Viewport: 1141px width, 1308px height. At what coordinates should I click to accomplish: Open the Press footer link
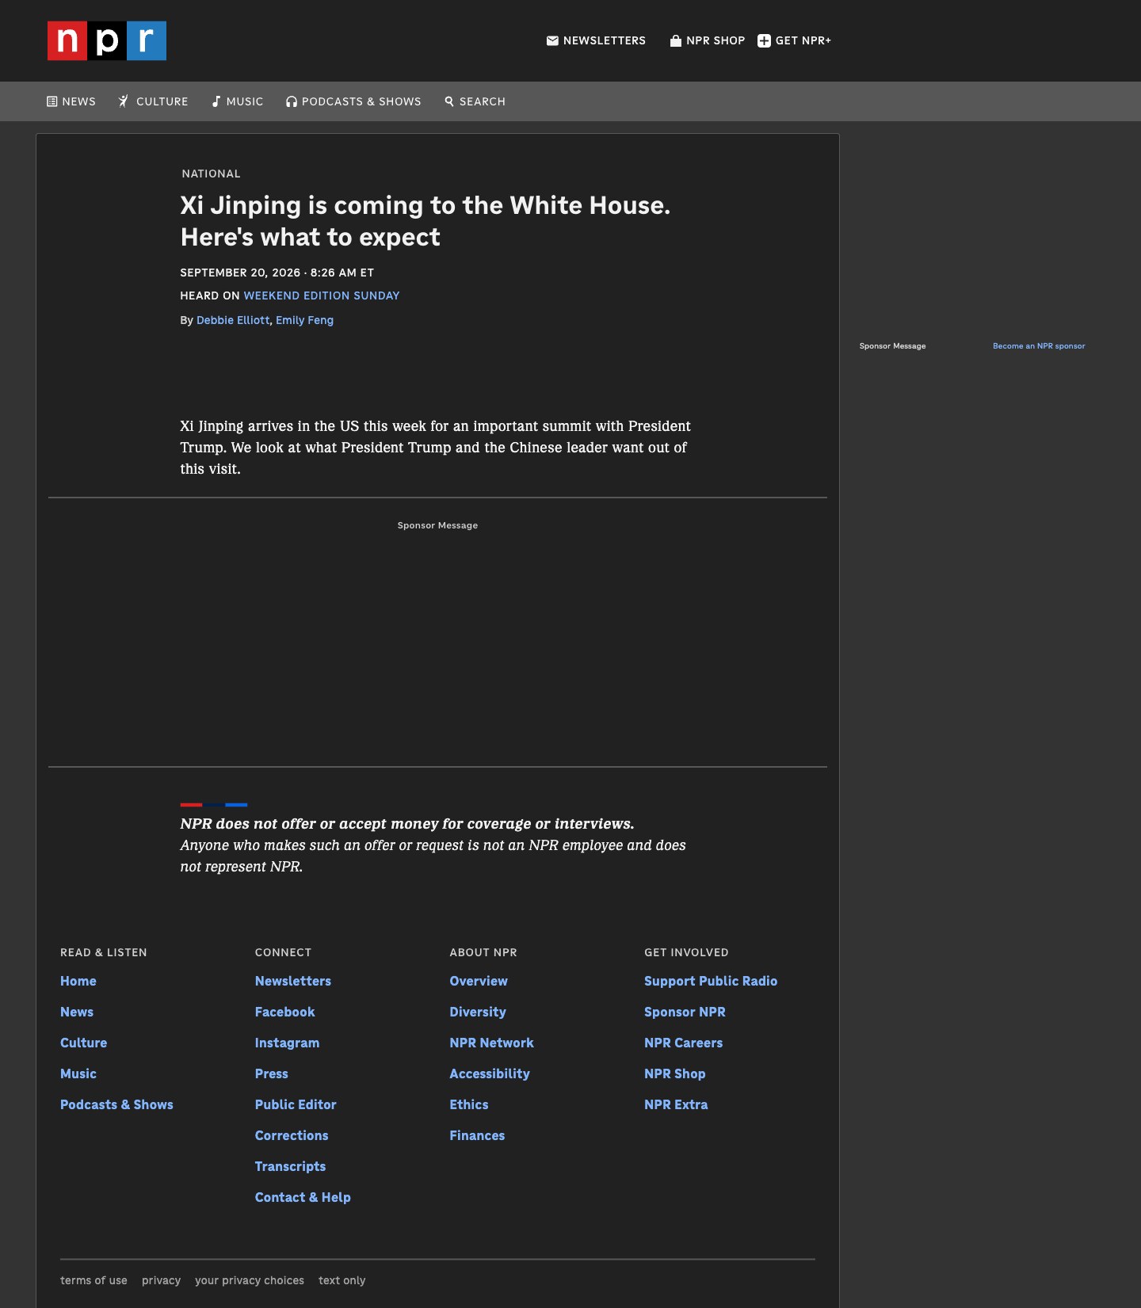point(271,1073)
